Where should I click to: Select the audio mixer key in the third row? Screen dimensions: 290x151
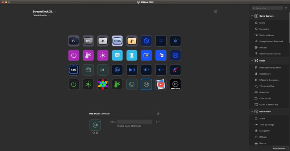tap(103, 70)
